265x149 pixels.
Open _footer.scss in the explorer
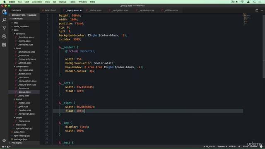pyautogui.click(x=24, y=103)
